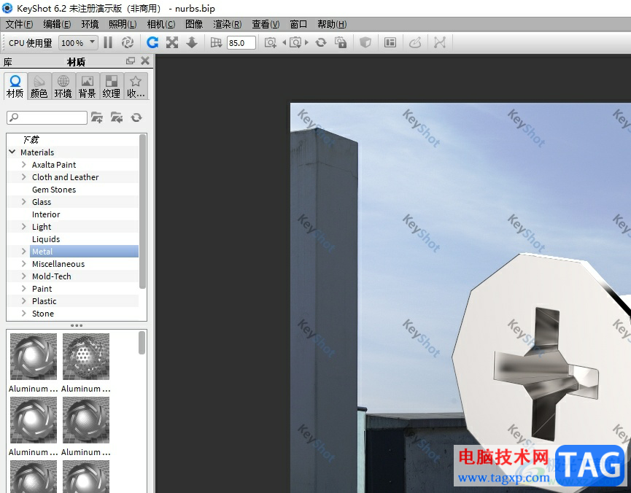Click the material tree vertical scrollbar

click(142, 211)
